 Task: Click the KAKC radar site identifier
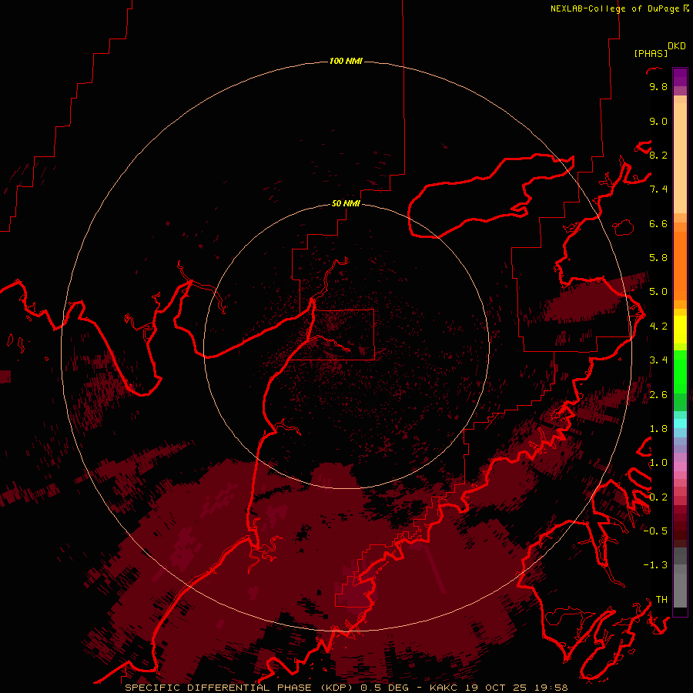coord(444,688)
